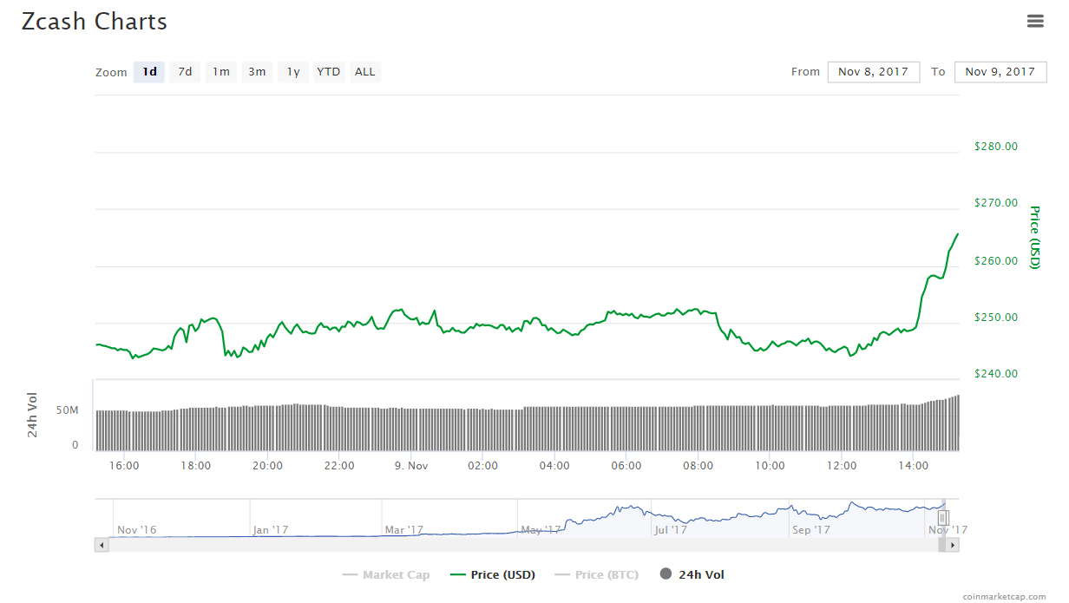Click the active 1d zoom tab
1069x603 pixels.
(148, 72)
